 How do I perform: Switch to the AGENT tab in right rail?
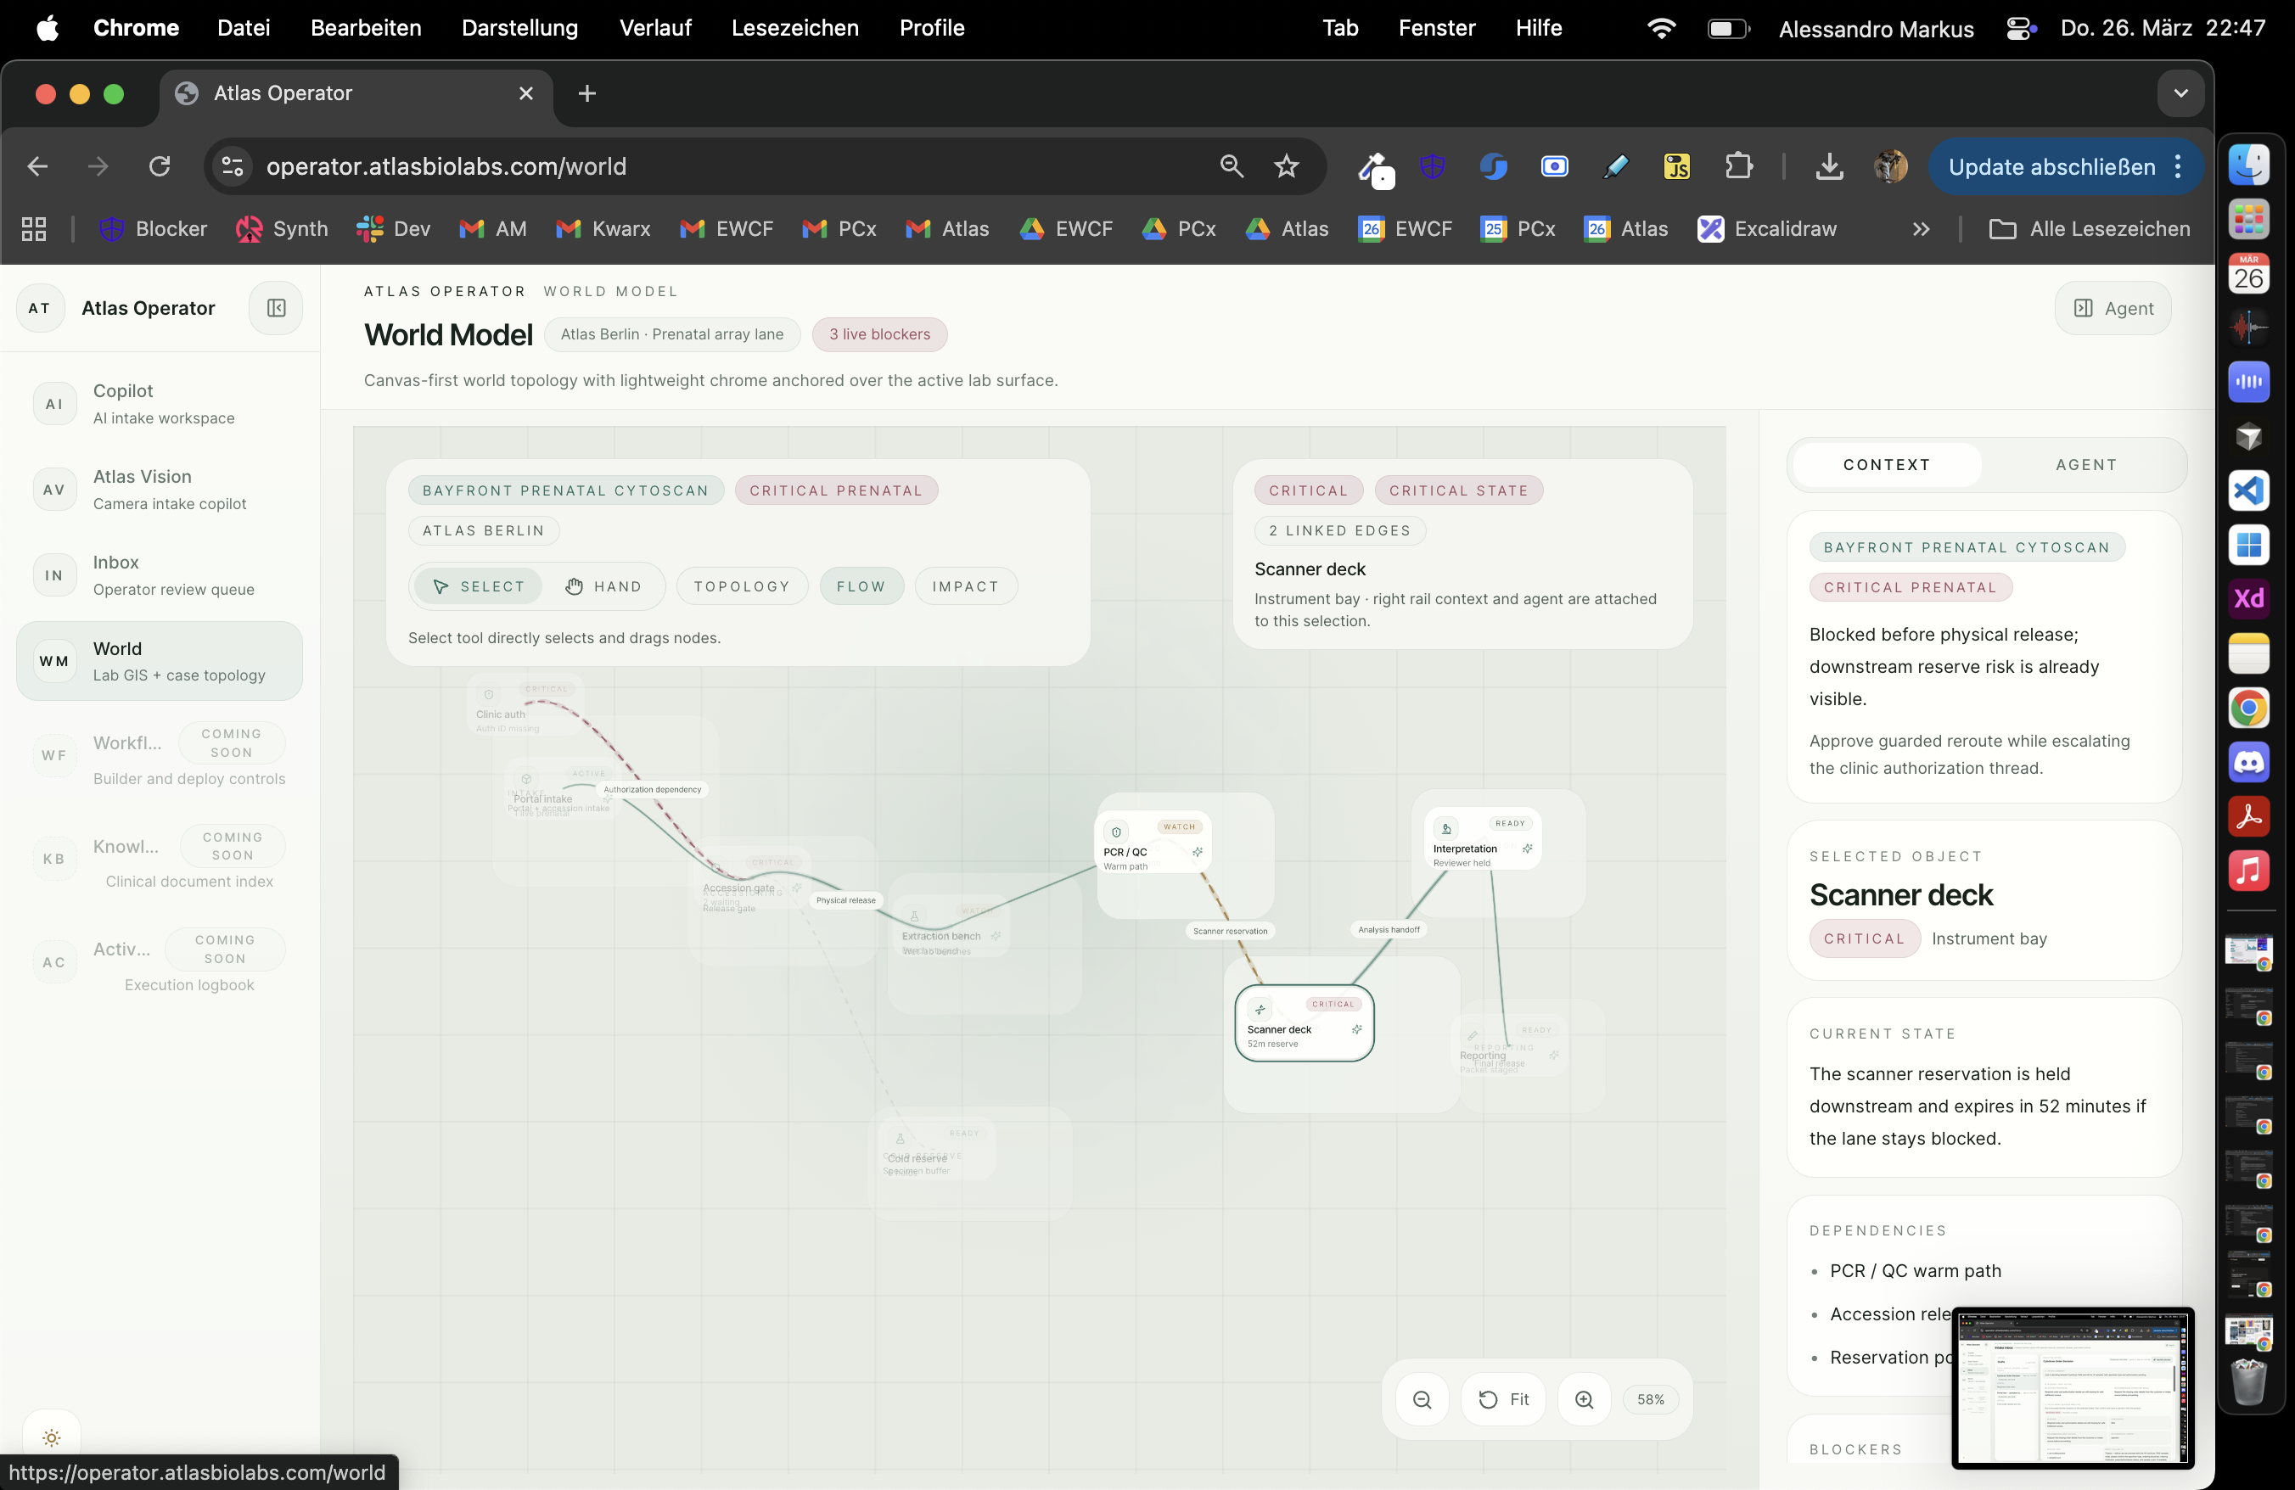(2085, 464)
